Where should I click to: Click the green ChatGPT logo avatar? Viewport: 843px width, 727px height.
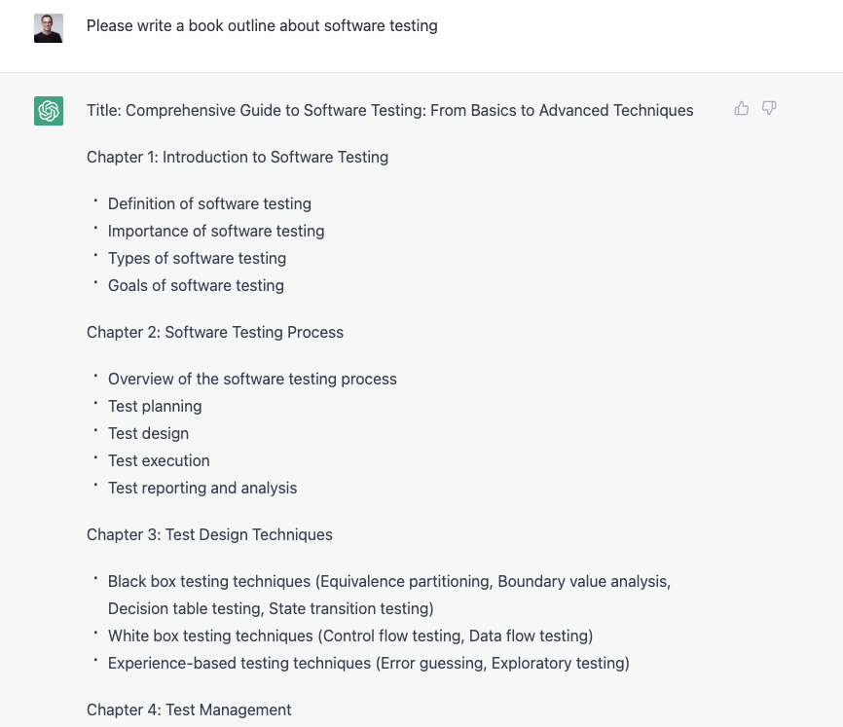pyautogui.click(x=49, y=111)
